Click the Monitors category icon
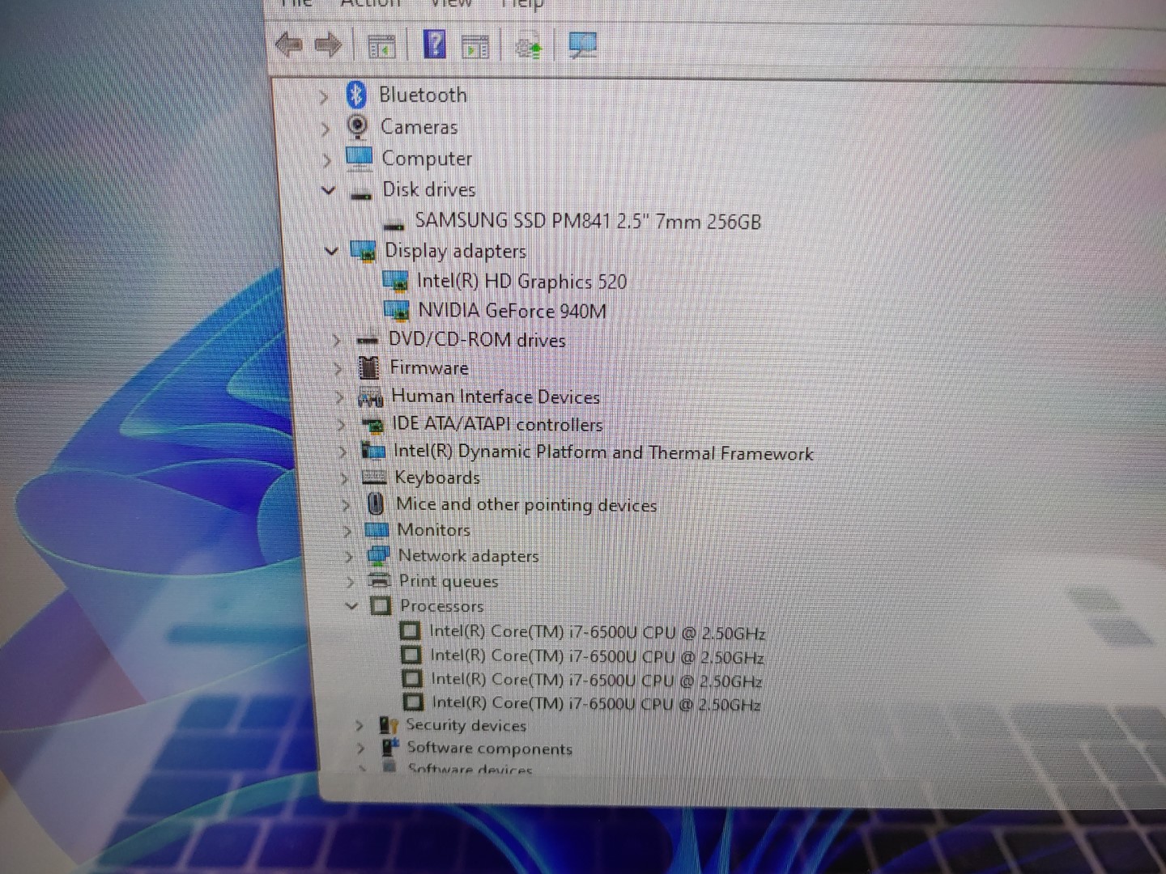This screenshot has height=874, width=1166. tap(377, 531)
